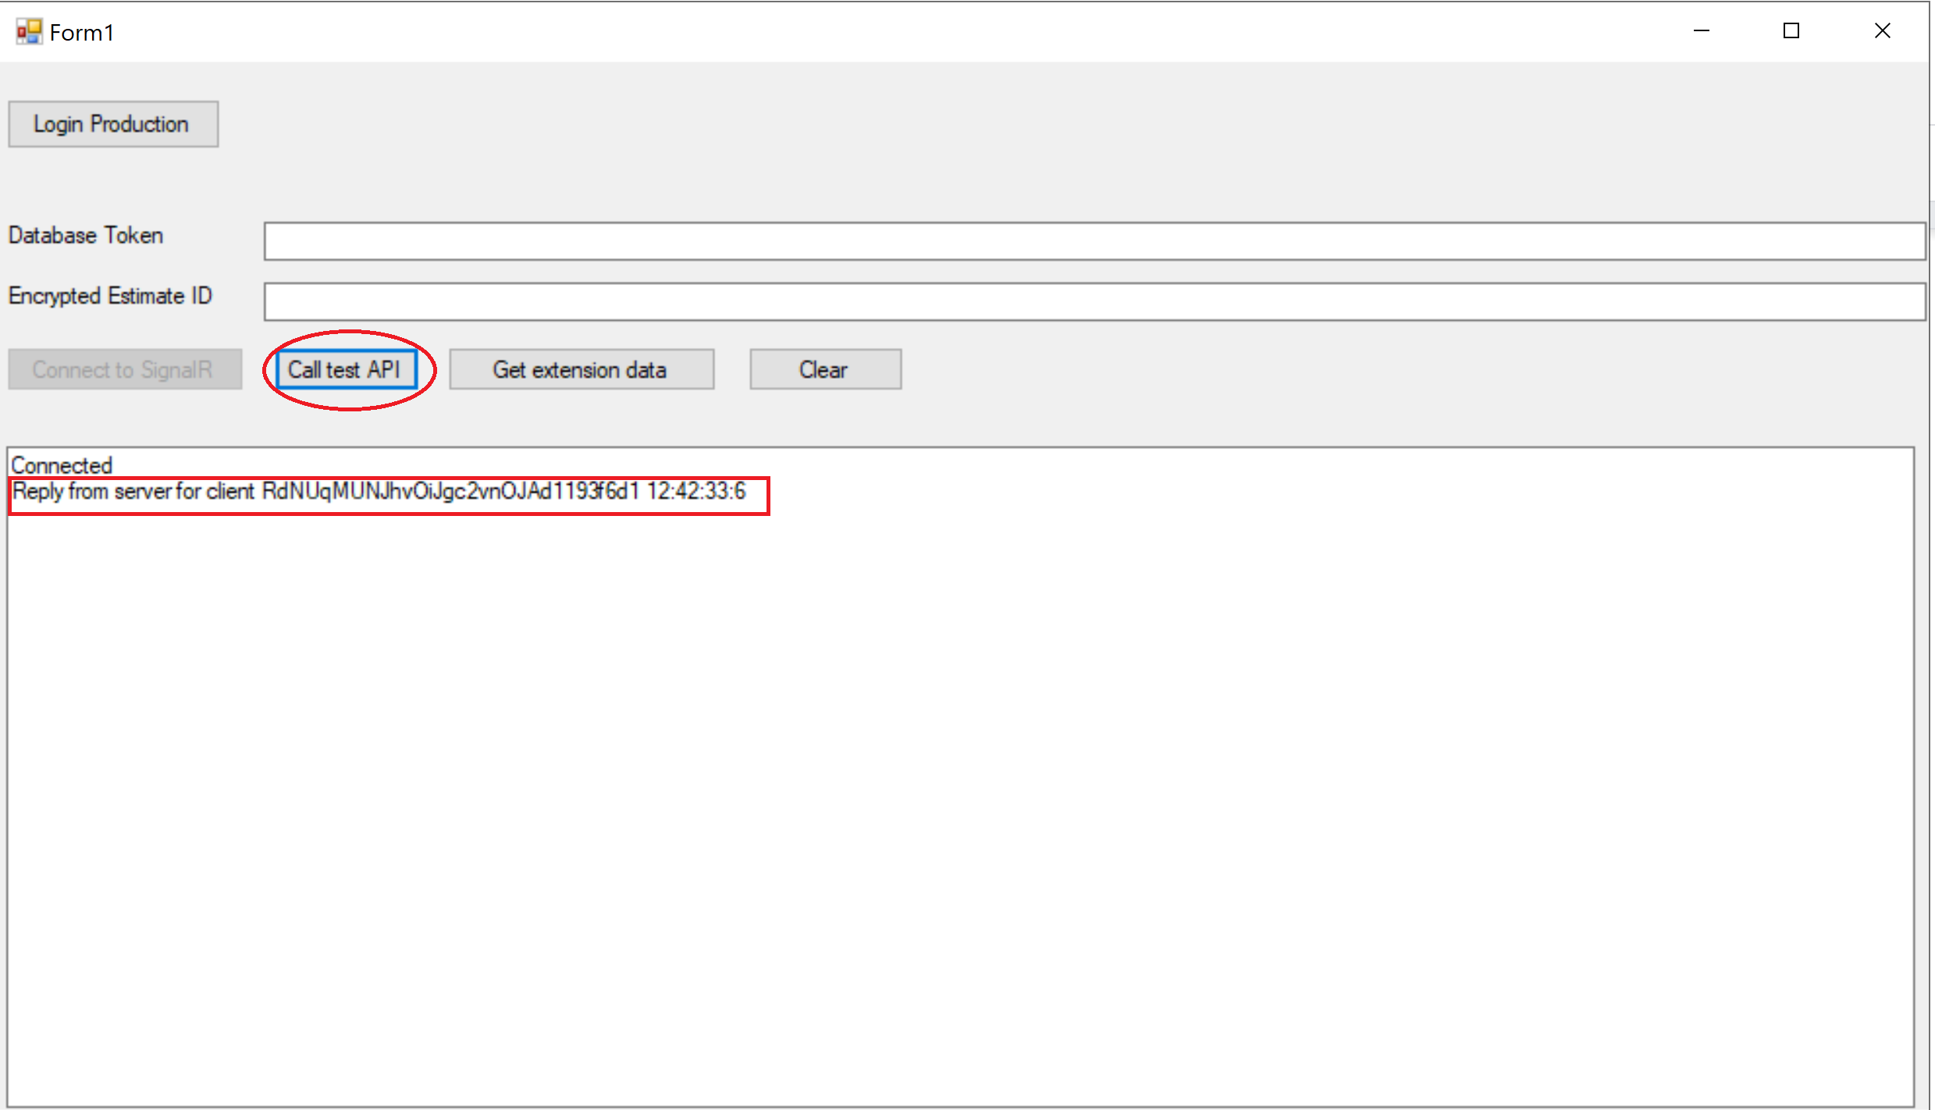1935x1110 pixels.
Task: Close the Form1 window
Action: [x=1882, y=30]
